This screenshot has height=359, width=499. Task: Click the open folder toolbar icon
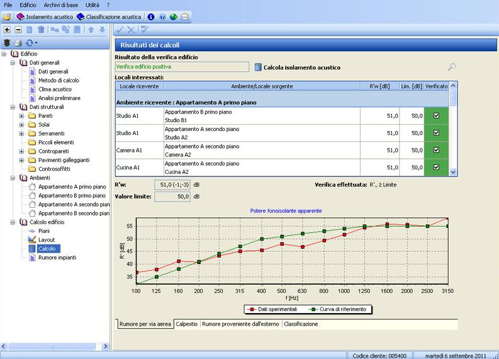[7, 17]
